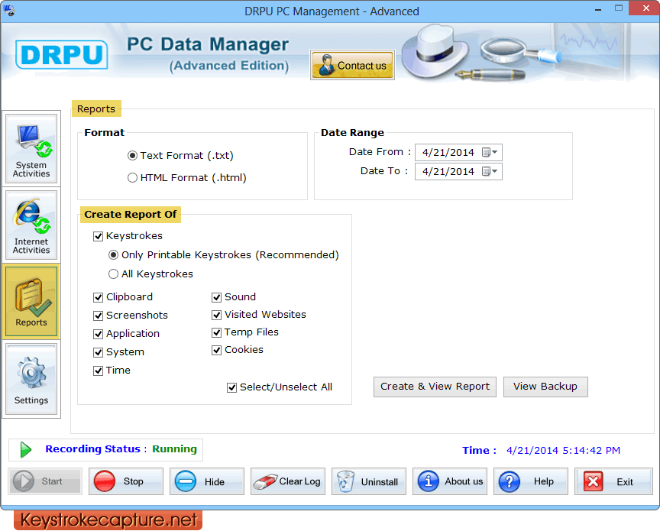Open About us info button
This screenshot has width=660, height=531.
coord(449,481)
